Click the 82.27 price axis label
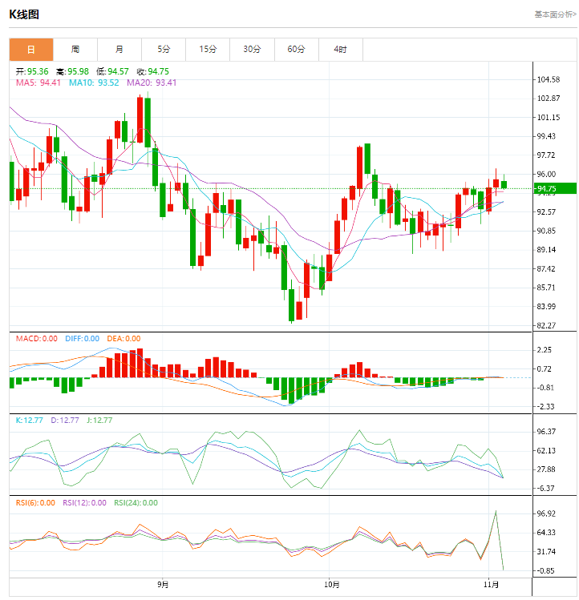 click(x=546, y=326)
